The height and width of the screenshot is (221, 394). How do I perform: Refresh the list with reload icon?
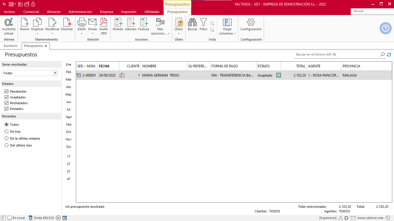[x=389, y=54]
